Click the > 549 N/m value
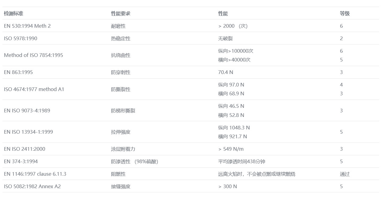 click(231, 149)
